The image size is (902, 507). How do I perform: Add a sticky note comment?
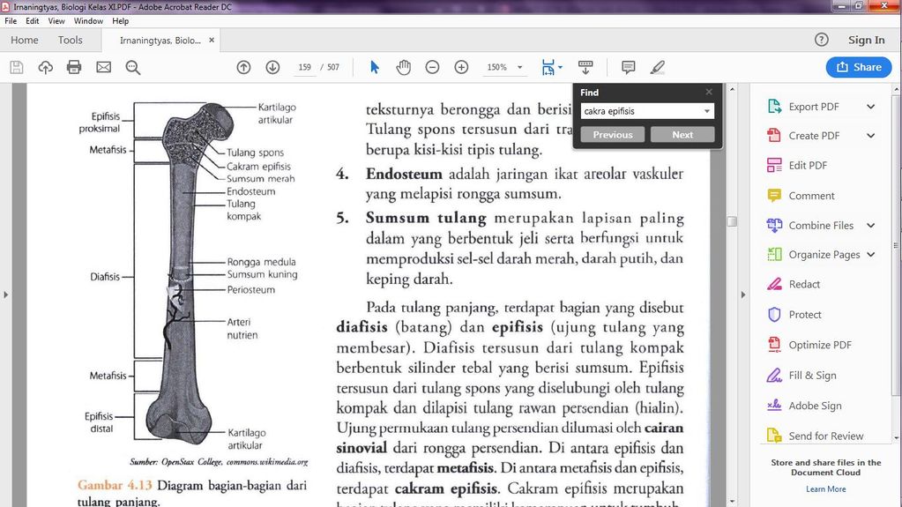click(628, 67)
